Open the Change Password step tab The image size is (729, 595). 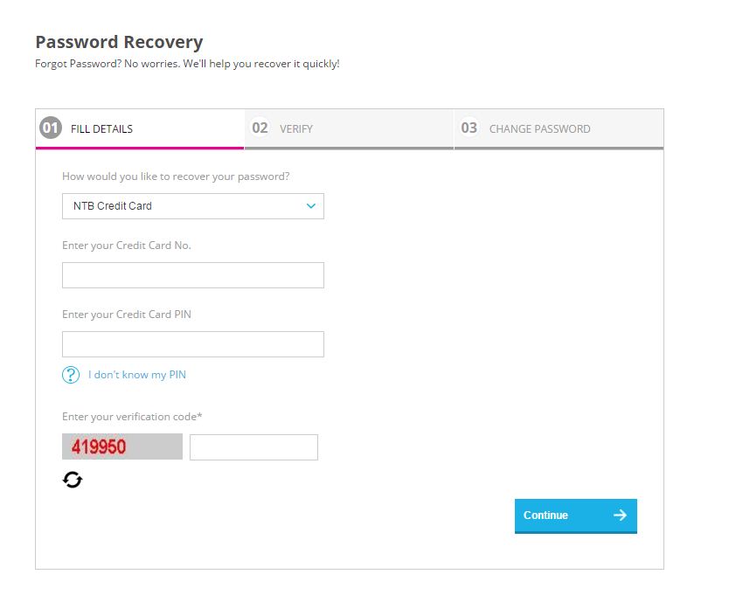coord(559,128)
